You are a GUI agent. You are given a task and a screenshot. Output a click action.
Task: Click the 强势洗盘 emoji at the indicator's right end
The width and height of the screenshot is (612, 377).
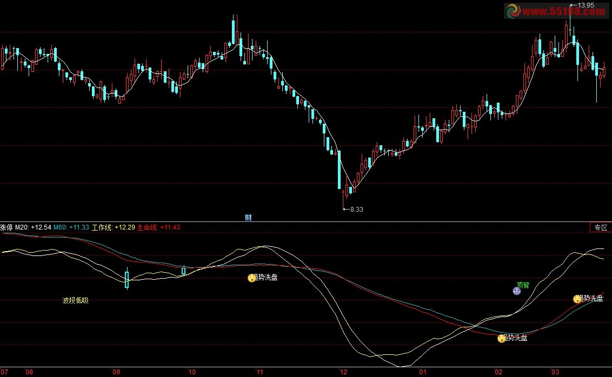[x=577, y=299]
